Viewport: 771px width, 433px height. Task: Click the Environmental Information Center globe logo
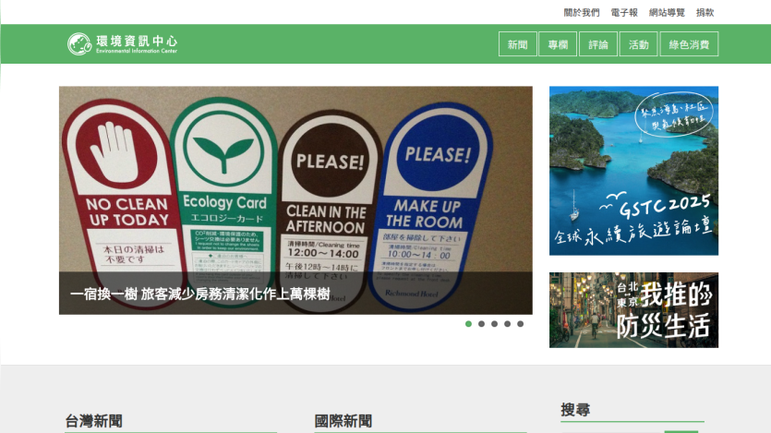point(79,44)
